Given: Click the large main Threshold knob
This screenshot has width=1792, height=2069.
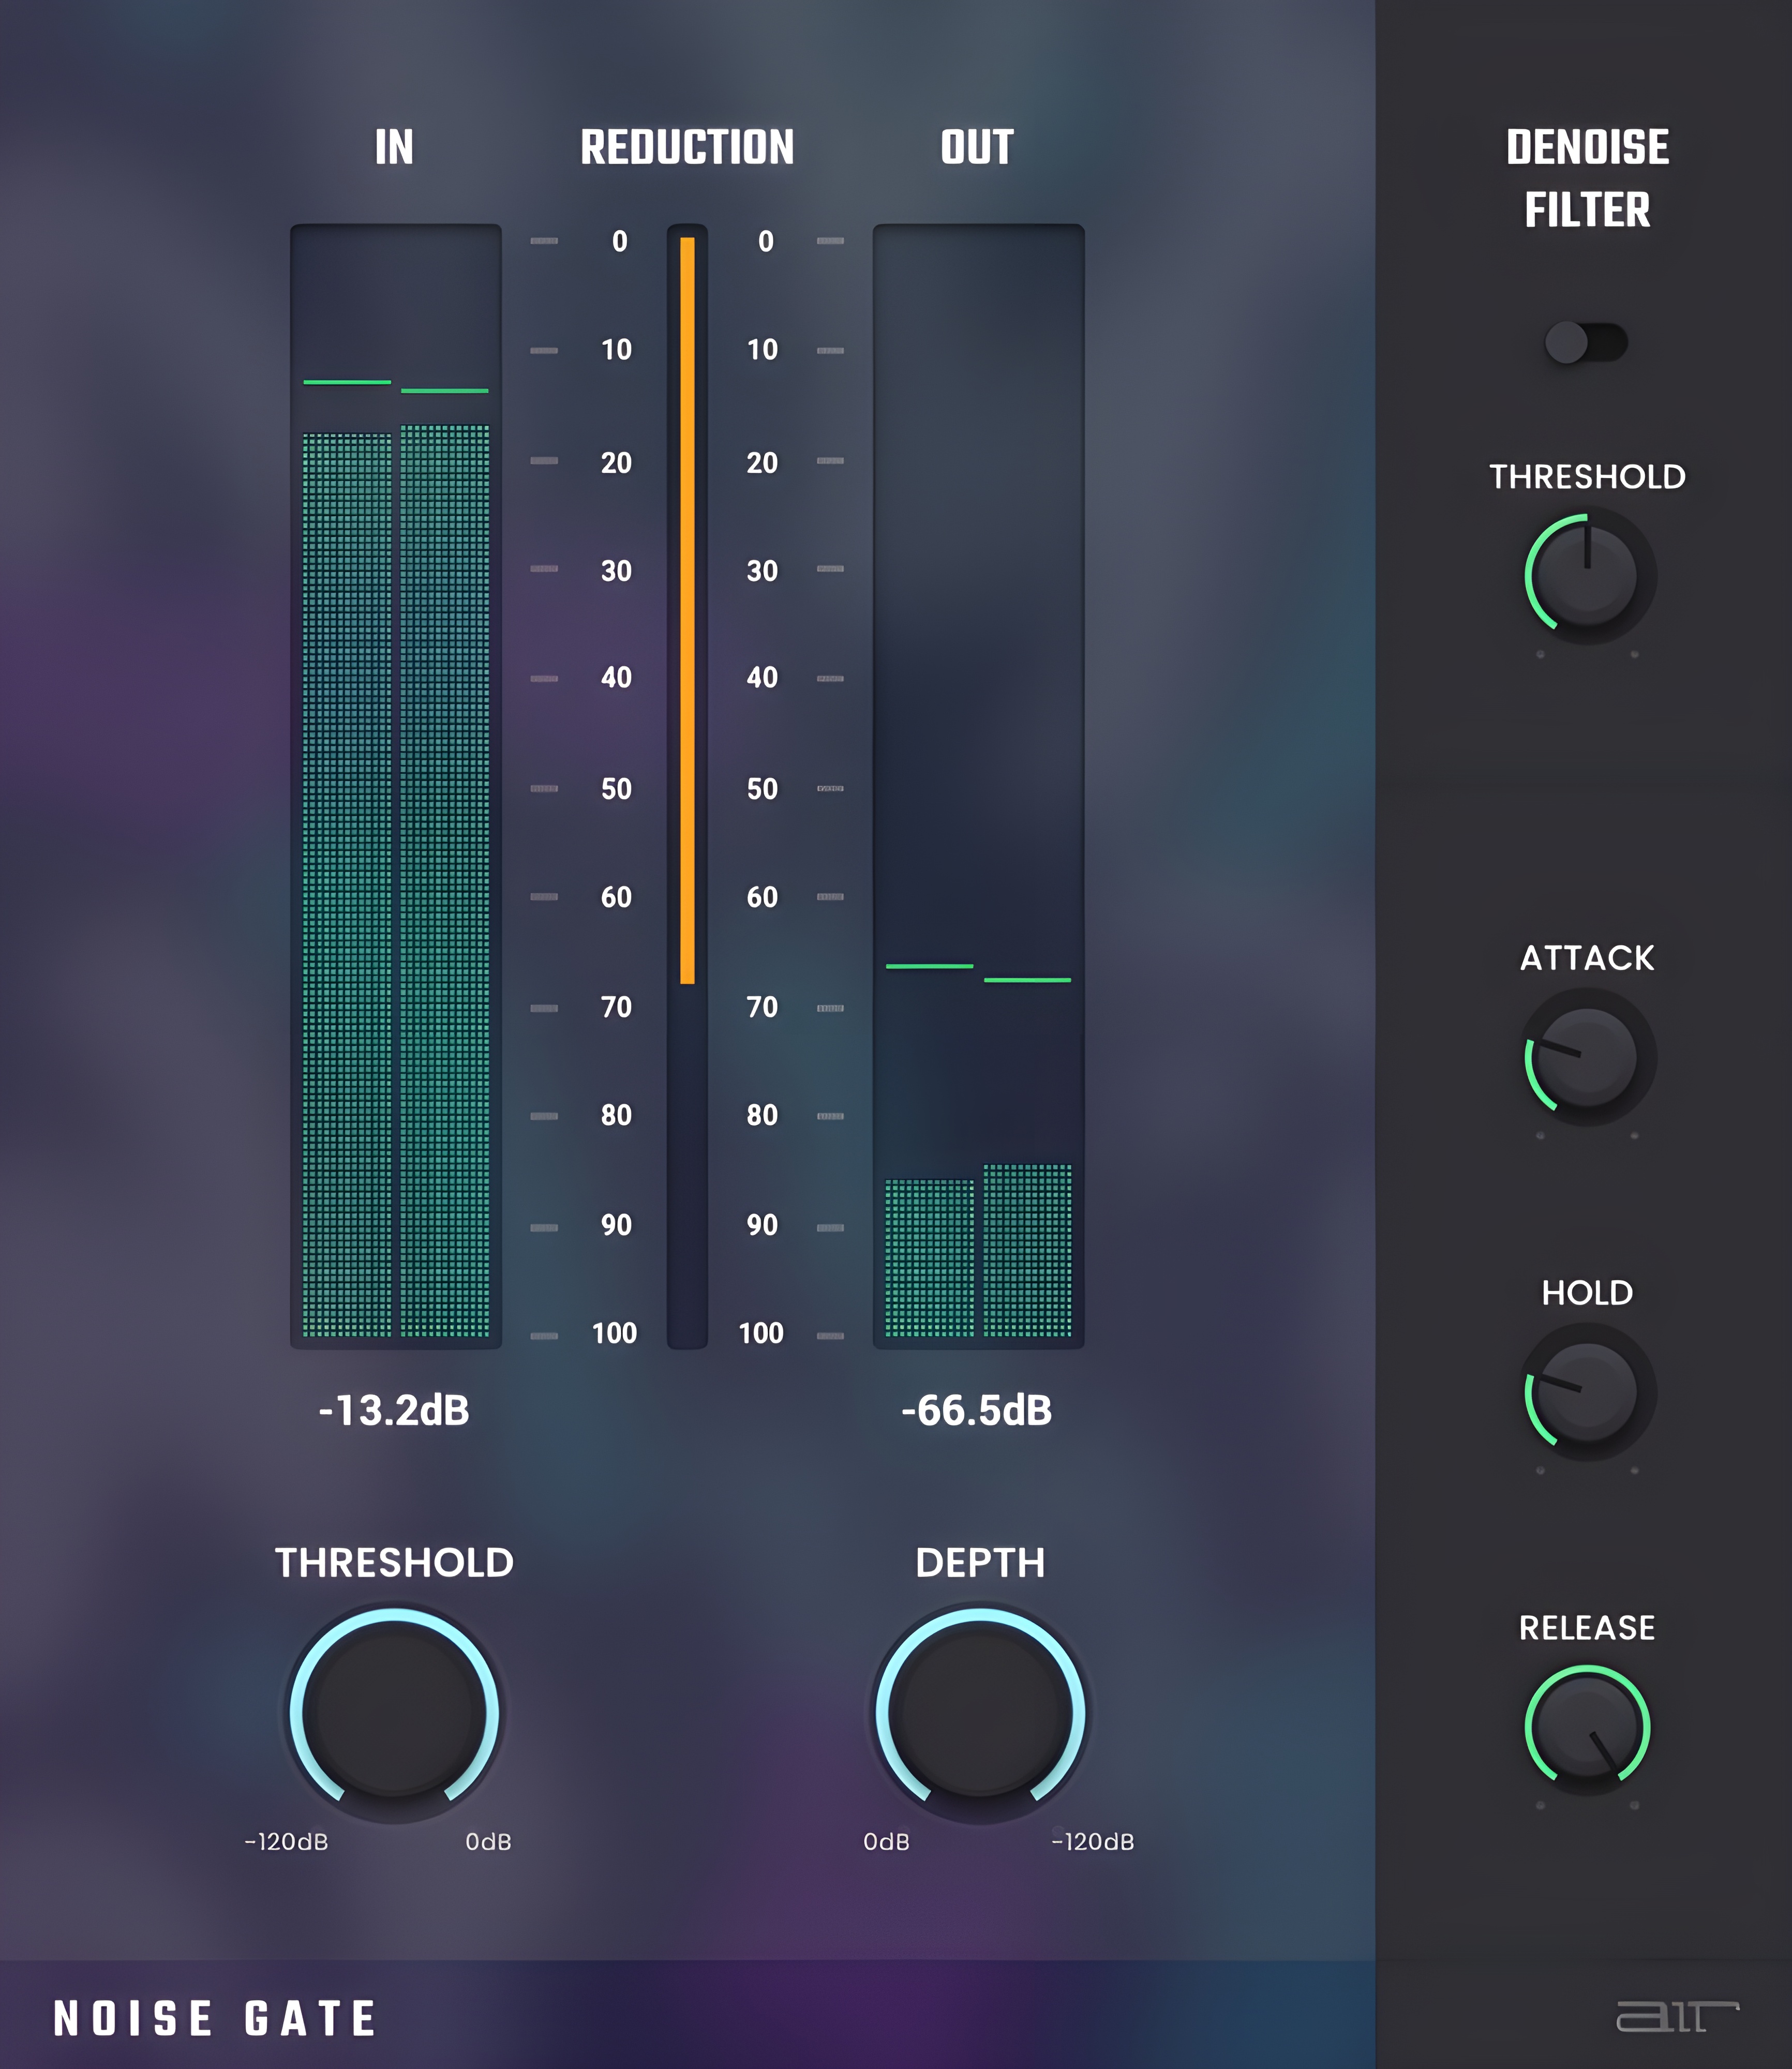Looking at the screenshot, I should click(x=394, y=1711).
